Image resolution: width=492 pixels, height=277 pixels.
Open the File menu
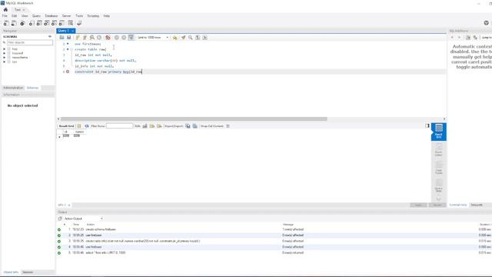5,15
